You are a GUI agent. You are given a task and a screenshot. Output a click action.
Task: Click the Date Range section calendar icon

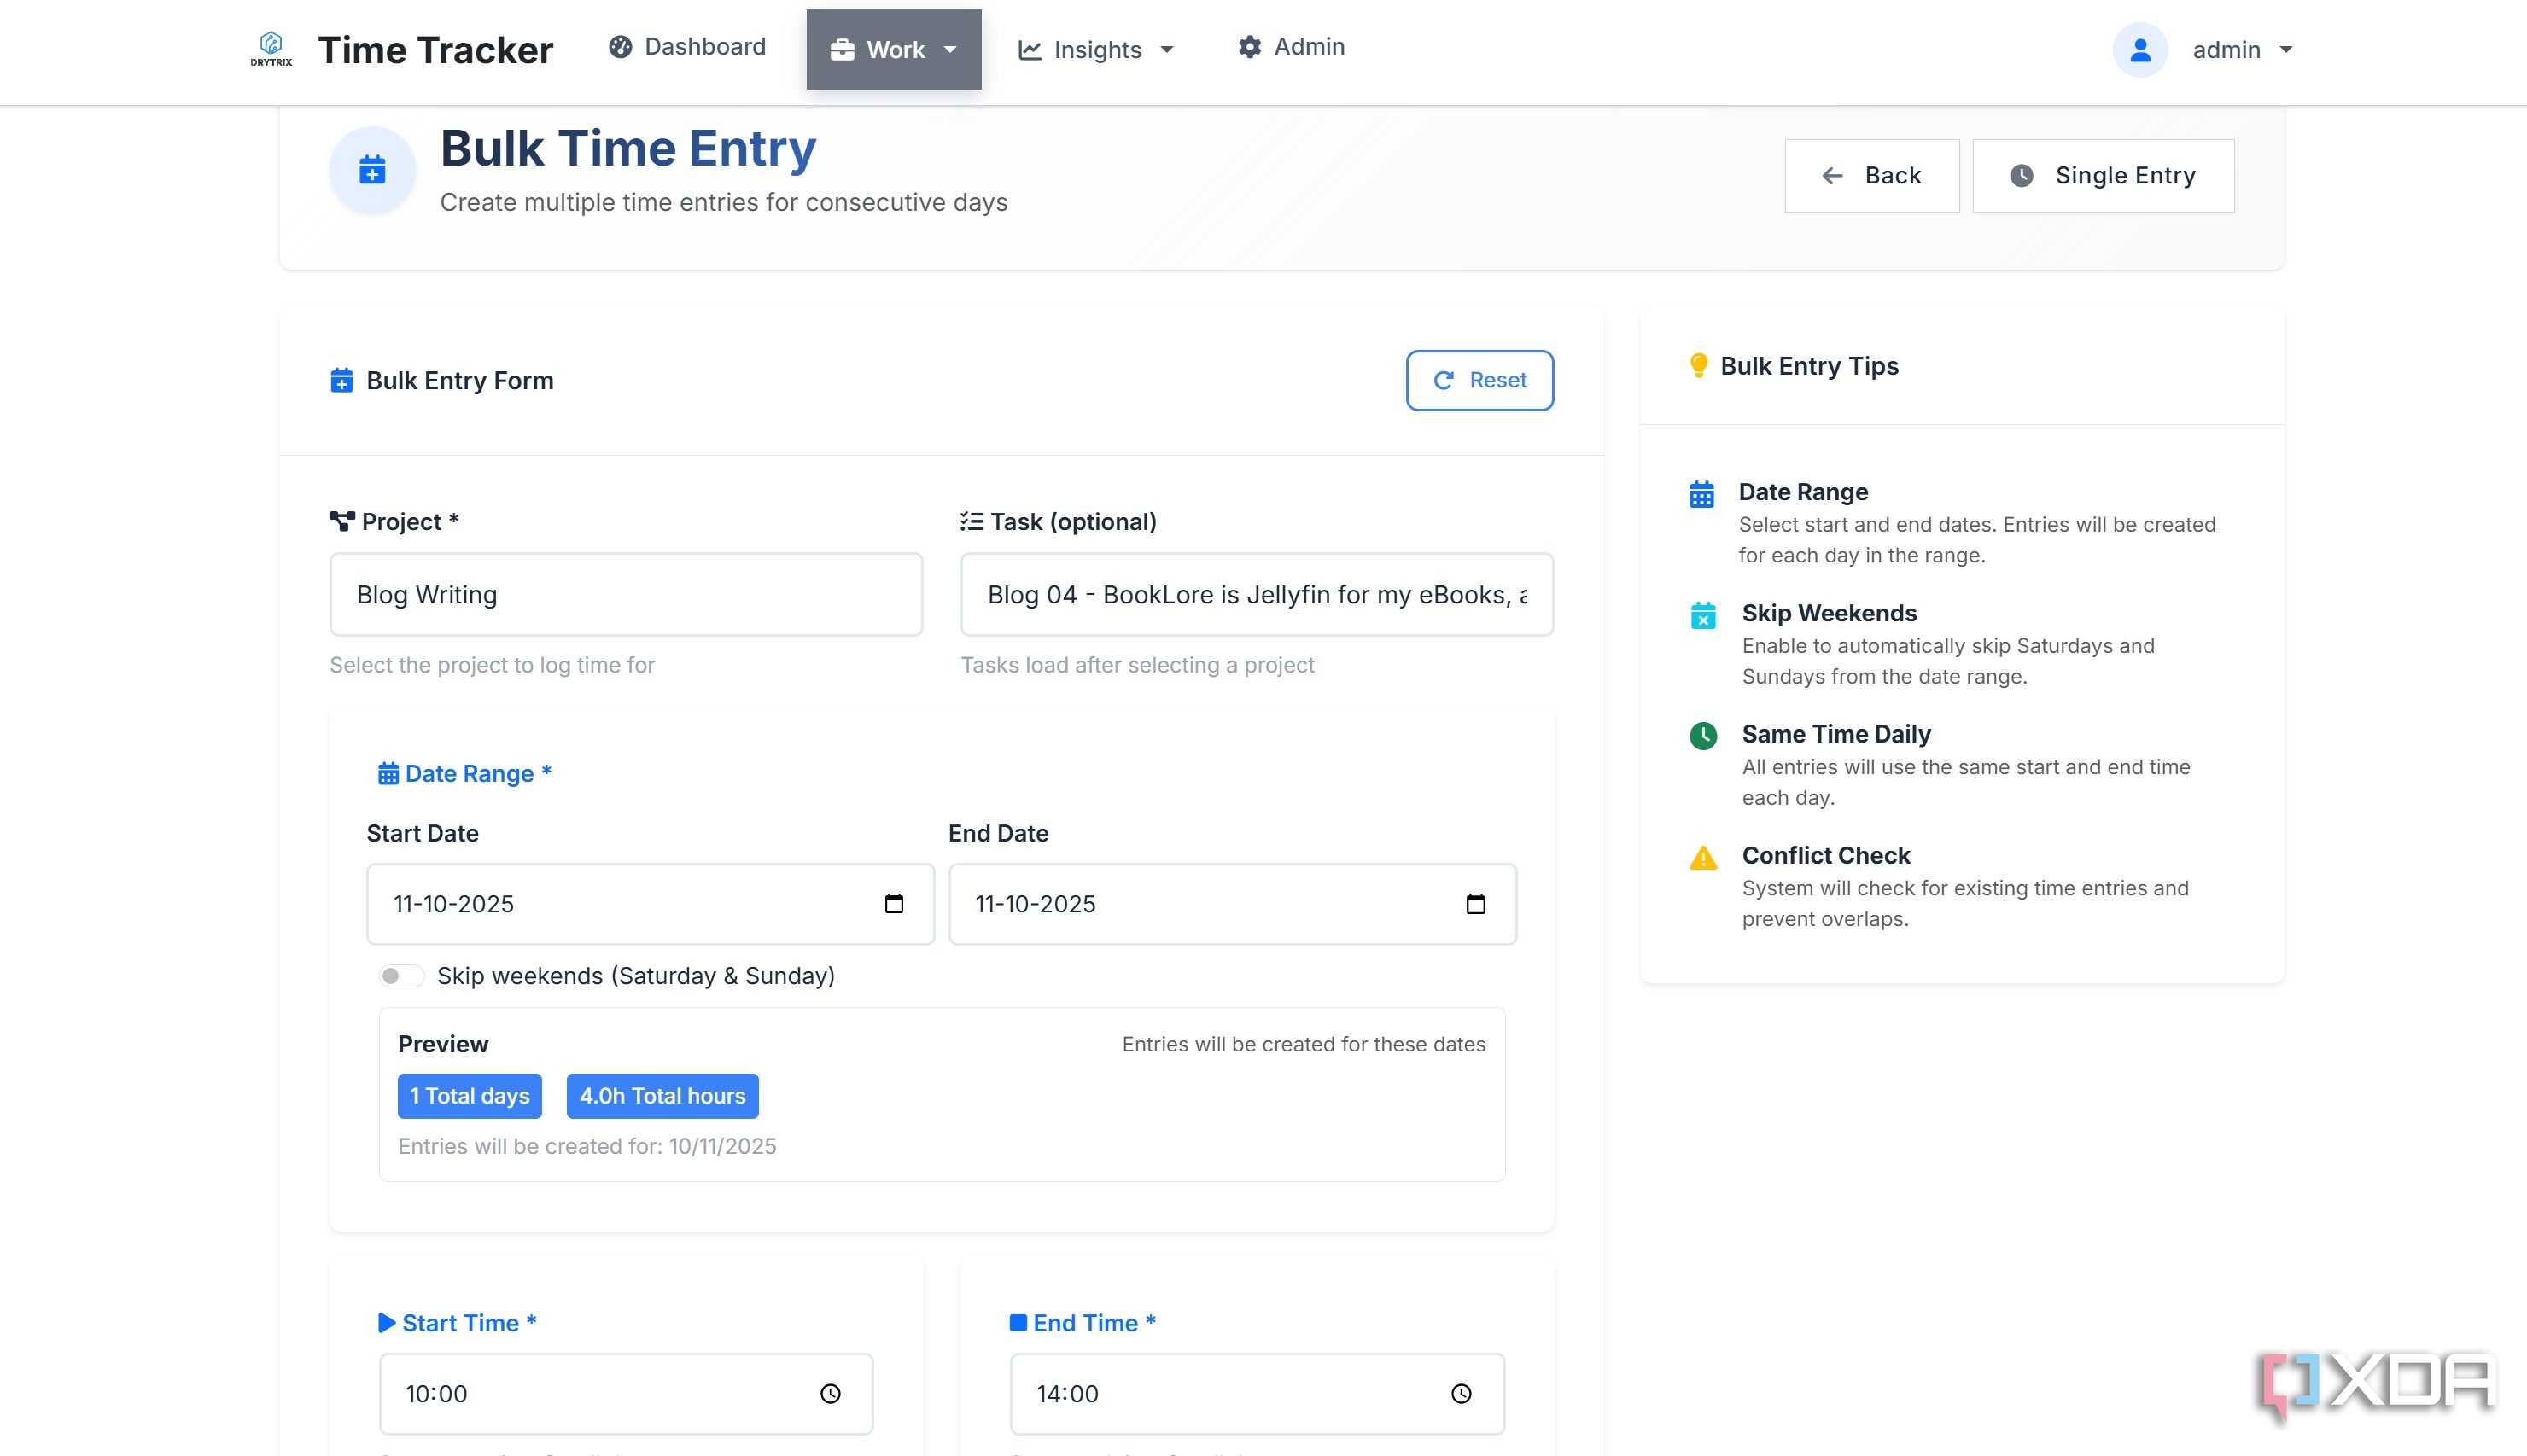388,774
